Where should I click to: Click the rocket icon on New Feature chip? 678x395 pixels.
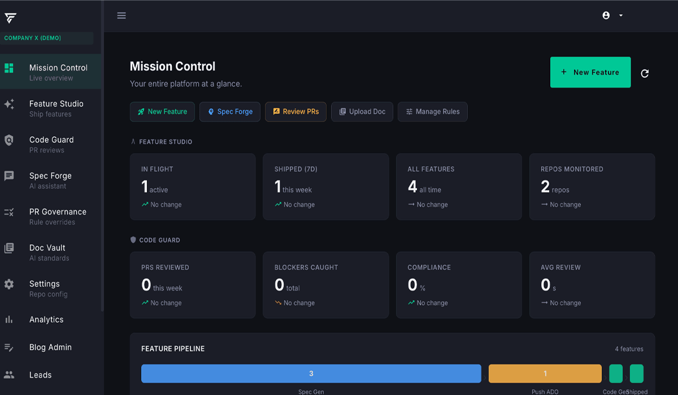141,112
